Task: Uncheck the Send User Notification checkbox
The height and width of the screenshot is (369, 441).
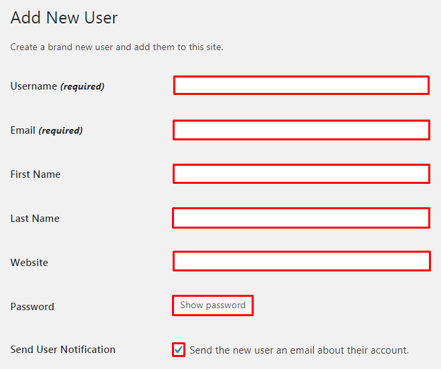Action: pyautogui.click(x=179, y=350)
